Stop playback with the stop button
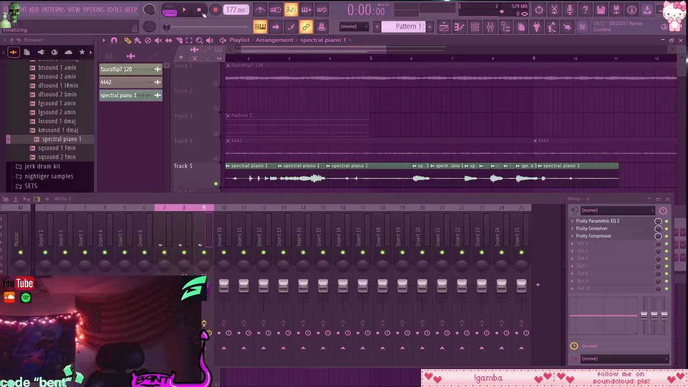Screen dimensions: 688x387 pos(199,10)
